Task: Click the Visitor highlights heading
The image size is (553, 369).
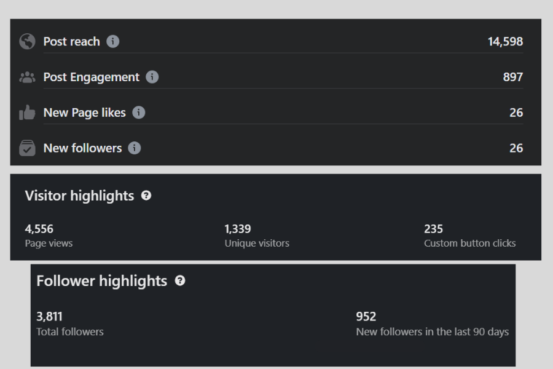Action: (x=79, y=196)
